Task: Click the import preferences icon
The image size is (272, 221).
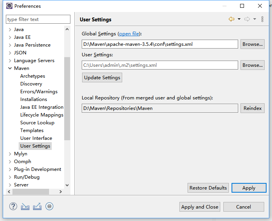Action: click(25, 206)
